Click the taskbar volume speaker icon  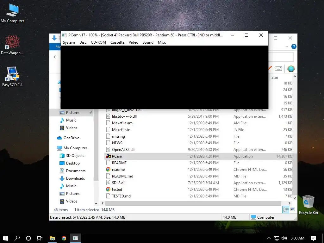[284, 238]
